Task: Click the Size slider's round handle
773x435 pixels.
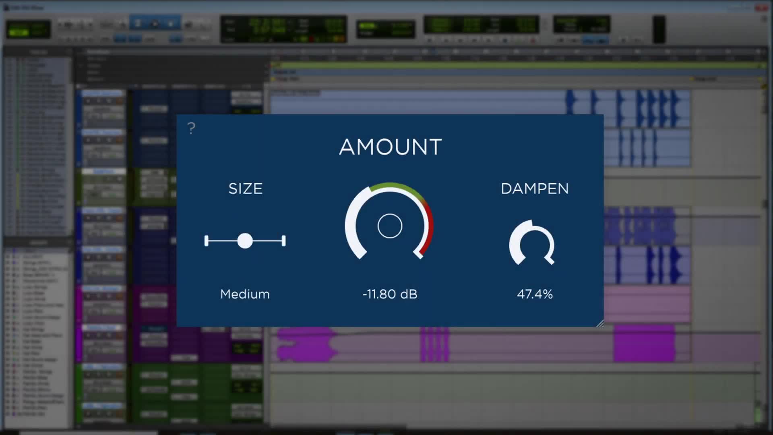Action: tap(245, 241)
